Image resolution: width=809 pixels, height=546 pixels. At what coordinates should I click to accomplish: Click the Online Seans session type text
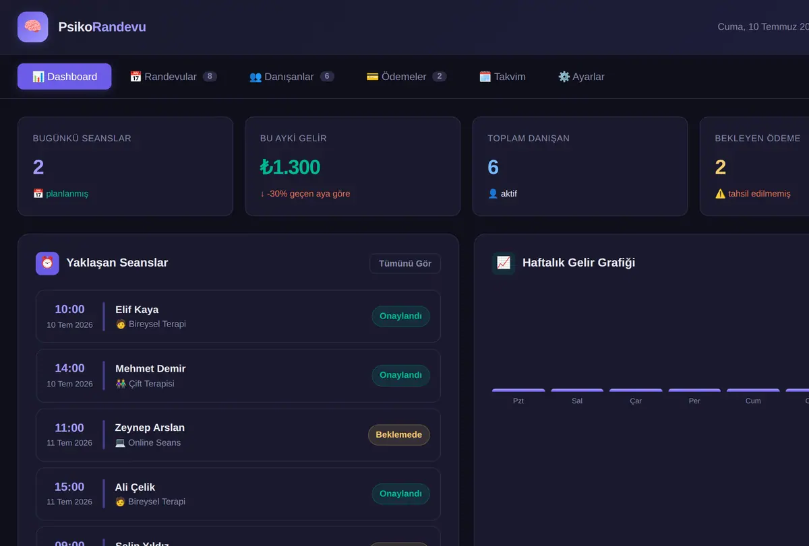(x=154, y=443)
